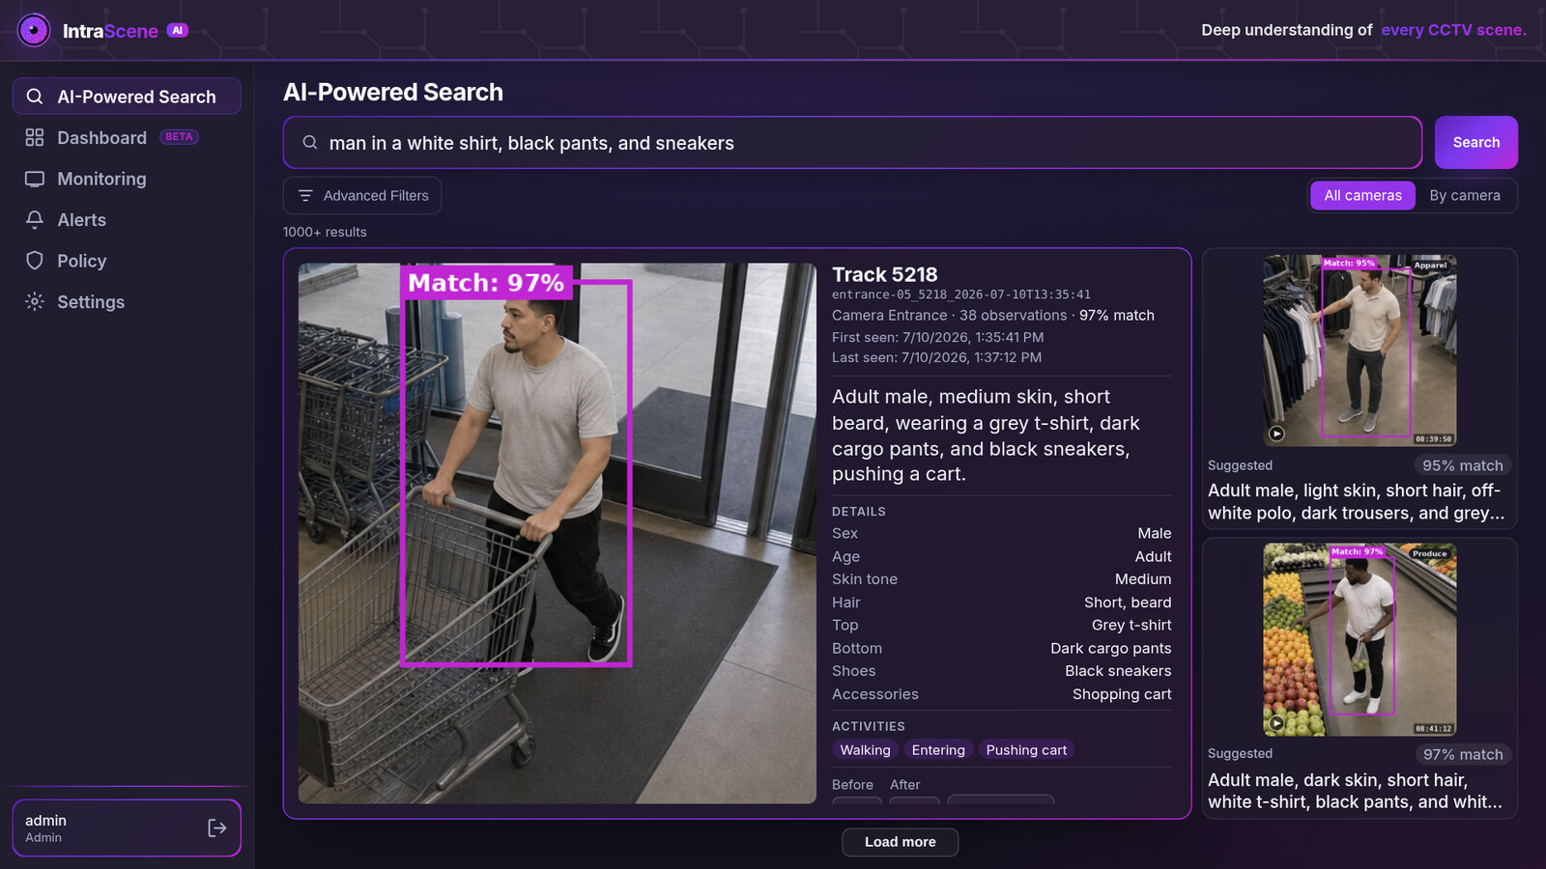Go to the Monitoring section
Image resolution: width=1546 pixels, height=869 pixels.
coord(127,179)
